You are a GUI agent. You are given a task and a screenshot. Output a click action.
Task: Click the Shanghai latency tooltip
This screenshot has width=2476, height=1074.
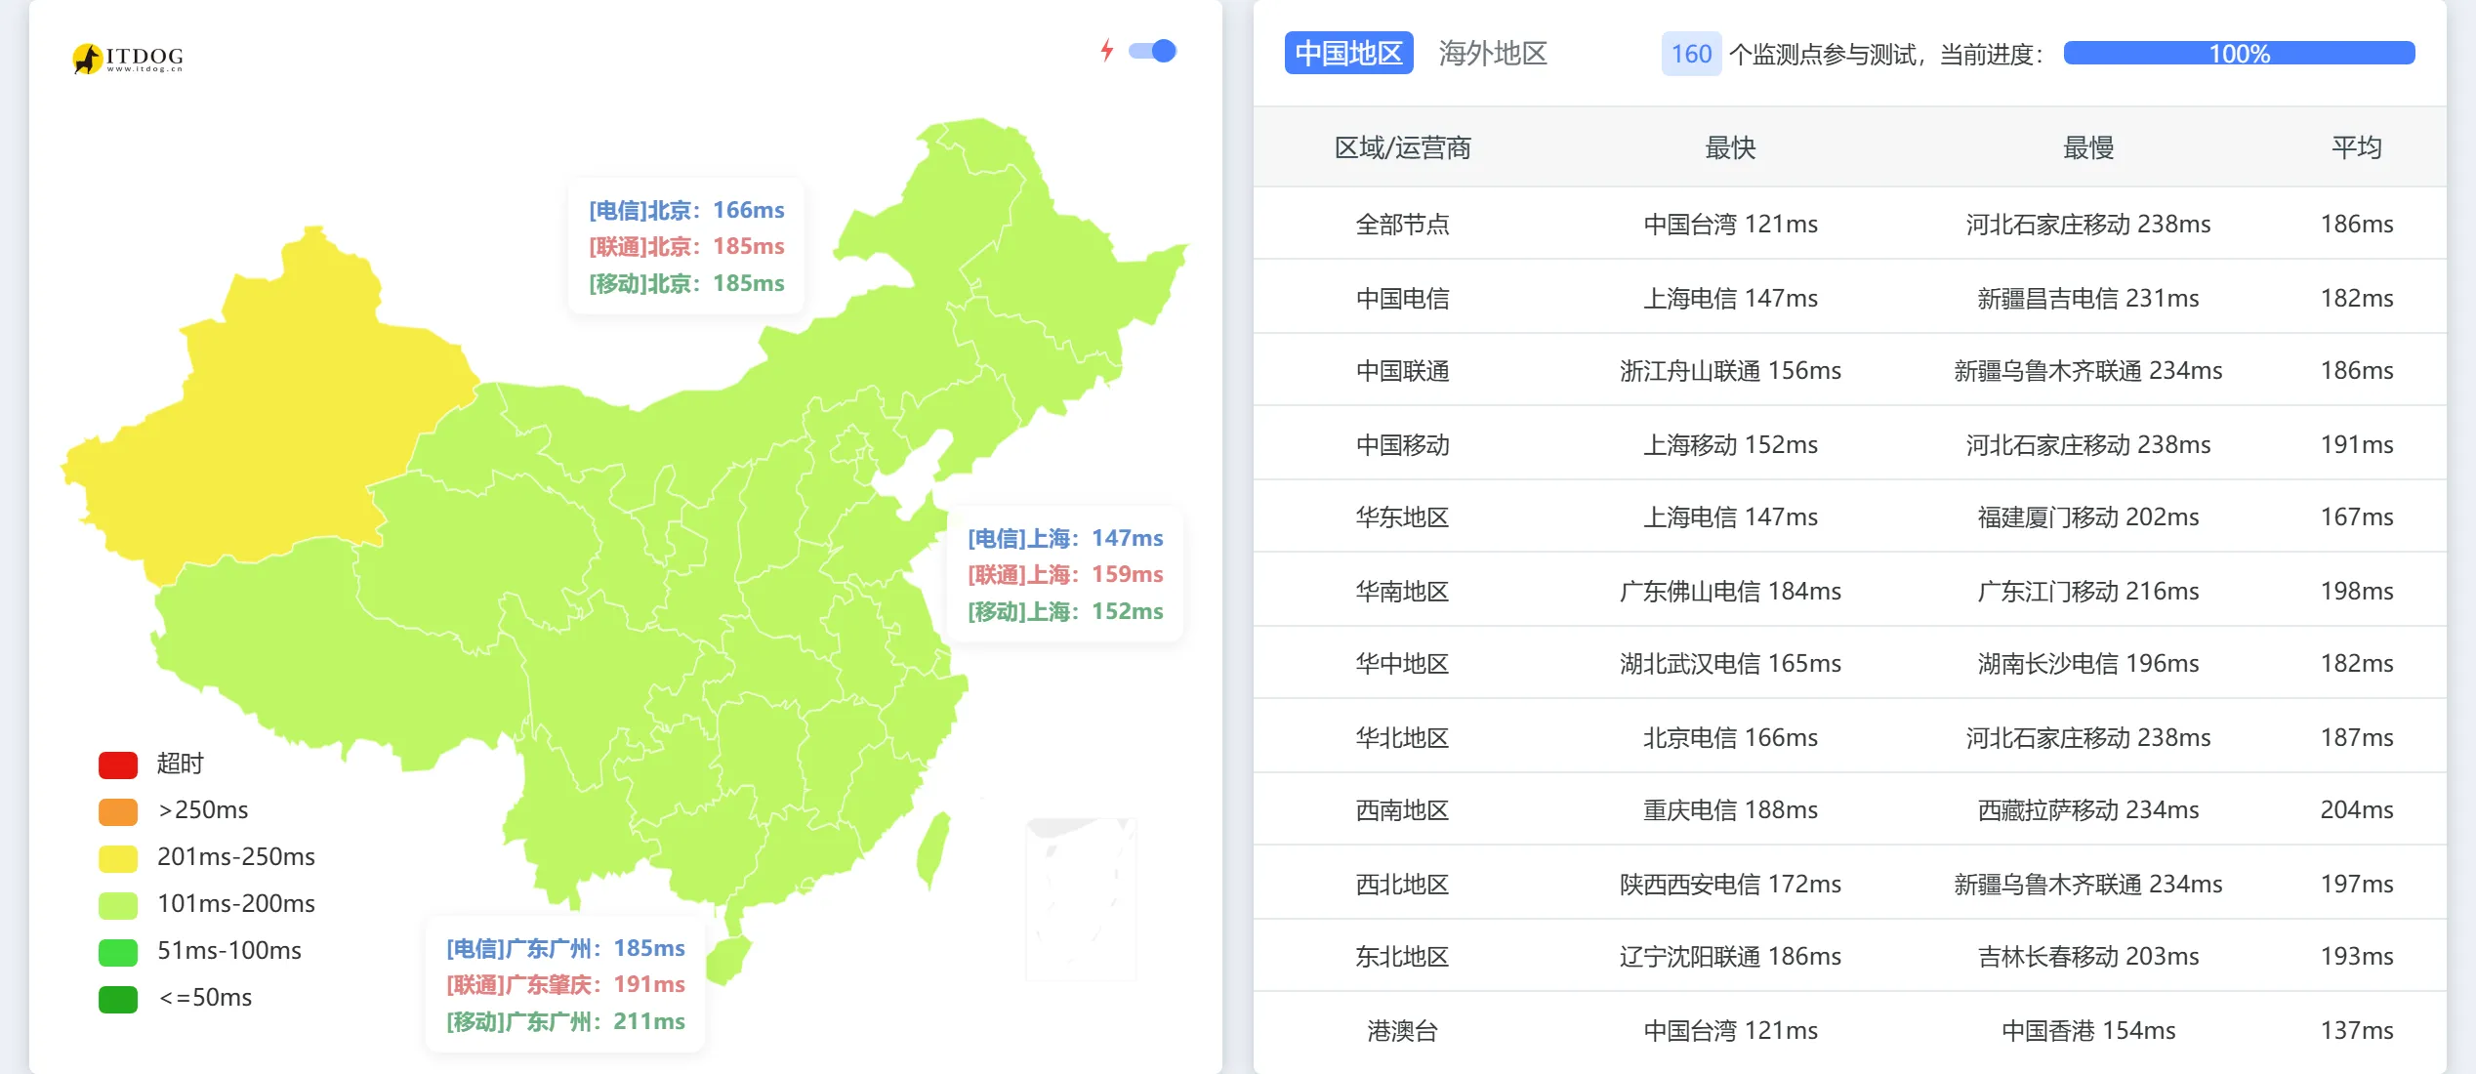click(1065, 574)
